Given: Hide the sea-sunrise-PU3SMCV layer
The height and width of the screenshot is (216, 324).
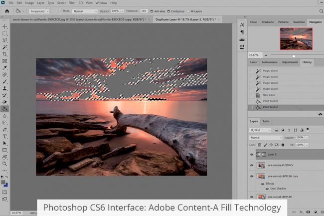Looking at the screenshot, I should click(252, 165).
